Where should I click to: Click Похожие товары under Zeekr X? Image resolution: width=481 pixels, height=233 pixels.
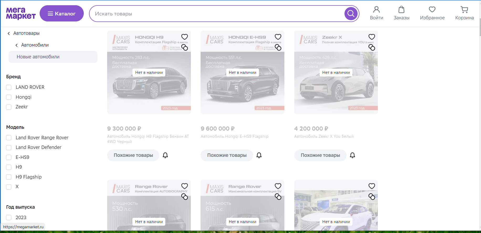pyautogui.click(x=320, y=155)
